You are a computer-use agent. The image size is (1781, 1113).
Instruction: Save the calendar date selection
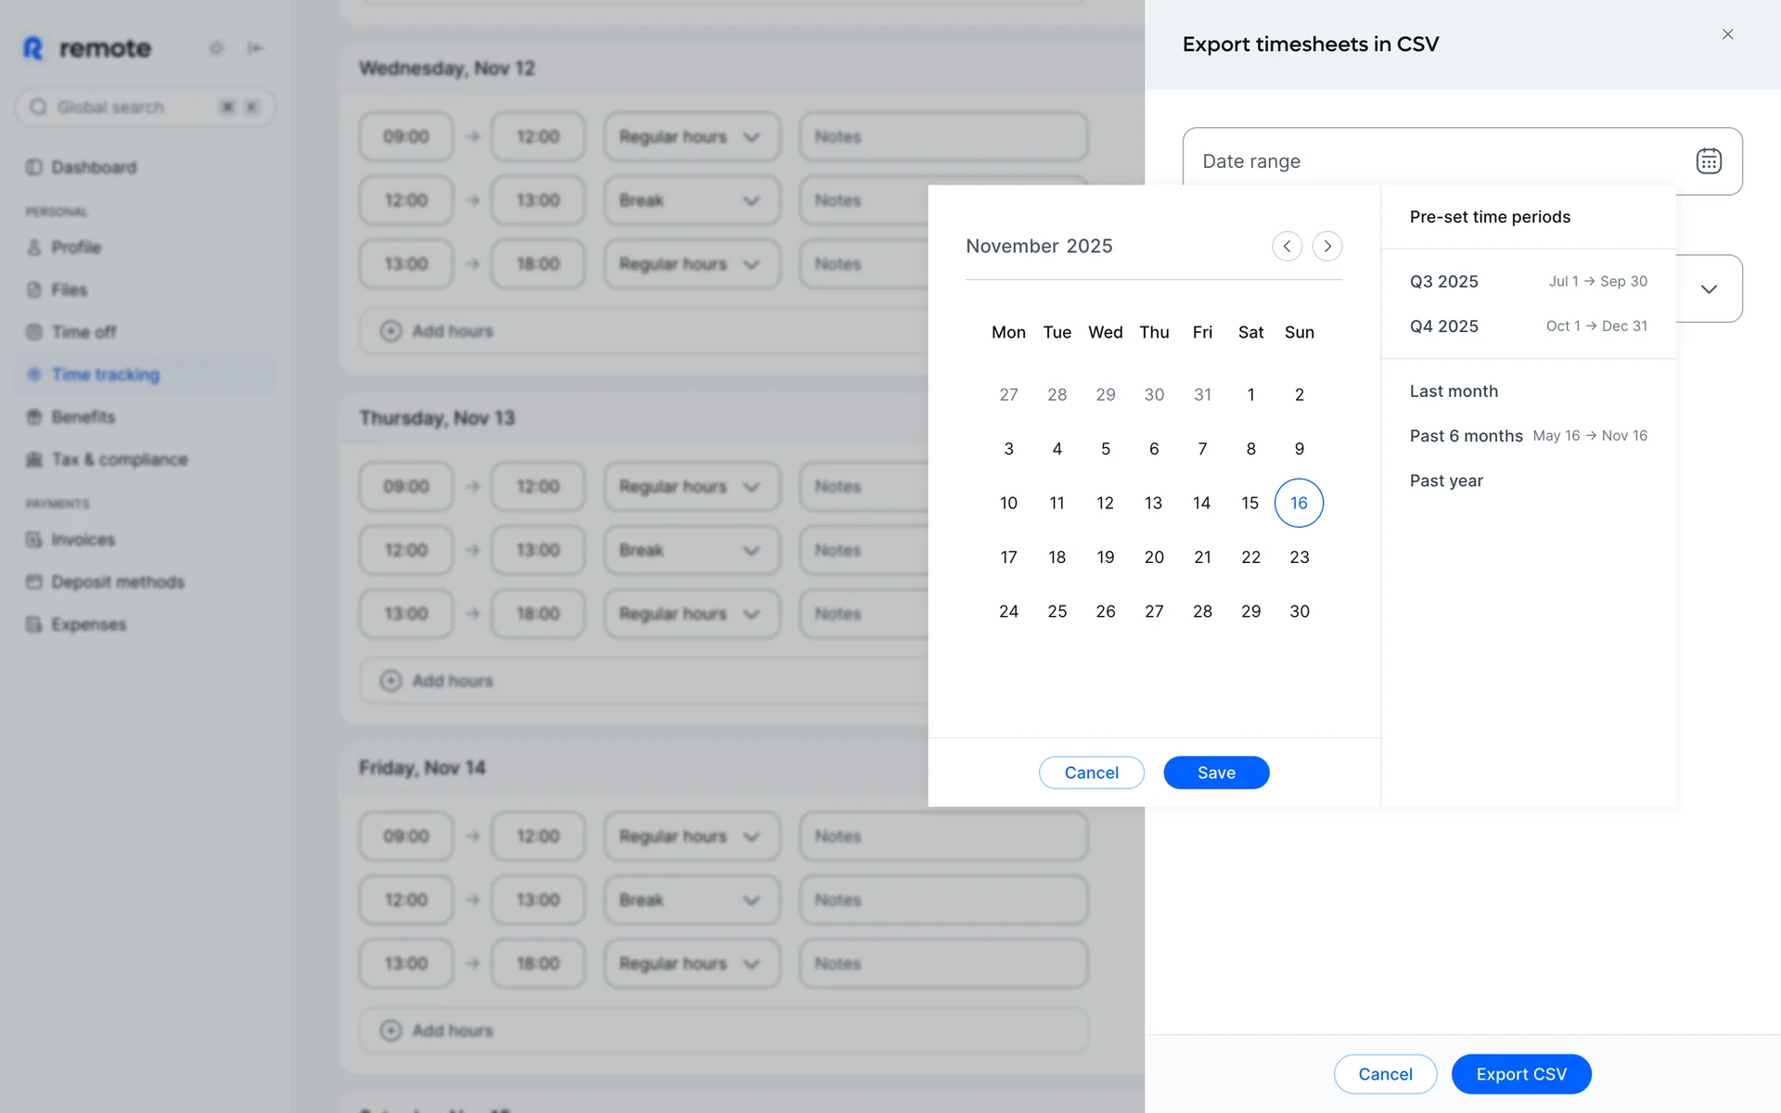[x=1216, y=773]
